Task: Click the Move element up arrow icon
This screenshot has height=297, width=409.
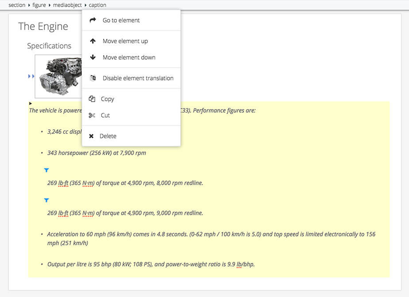Action: 93,41
